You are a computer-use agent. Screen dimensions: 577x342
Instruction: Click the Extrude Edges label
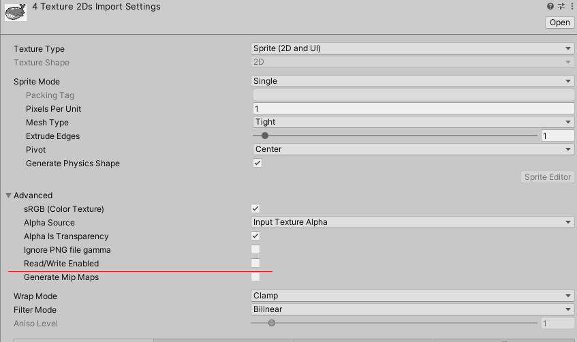pos(52,136)
